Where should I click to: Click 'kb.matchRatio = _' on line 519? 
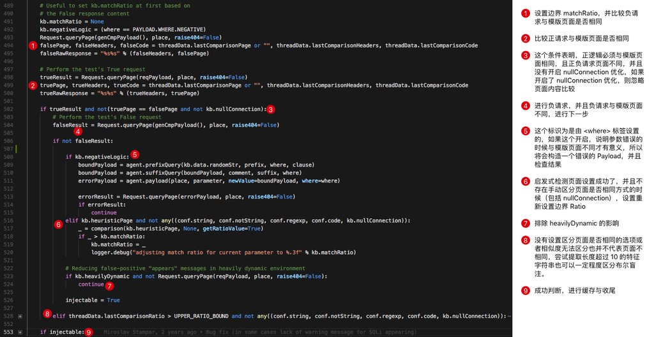coord(118,244)
